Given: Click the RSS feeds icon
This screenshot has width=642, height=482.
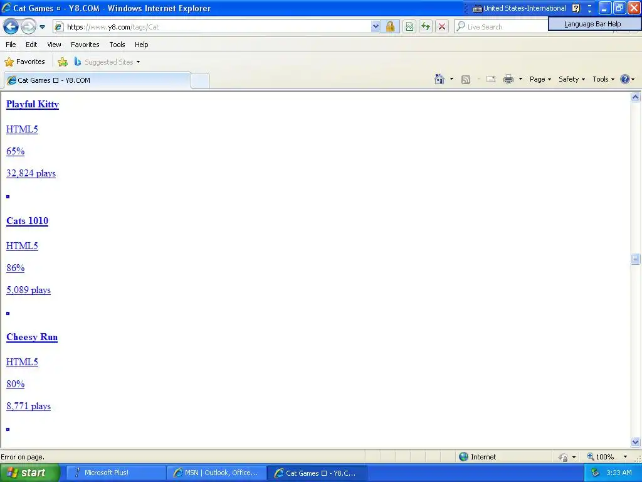Looking at the screenshot, I should (466, 80).
